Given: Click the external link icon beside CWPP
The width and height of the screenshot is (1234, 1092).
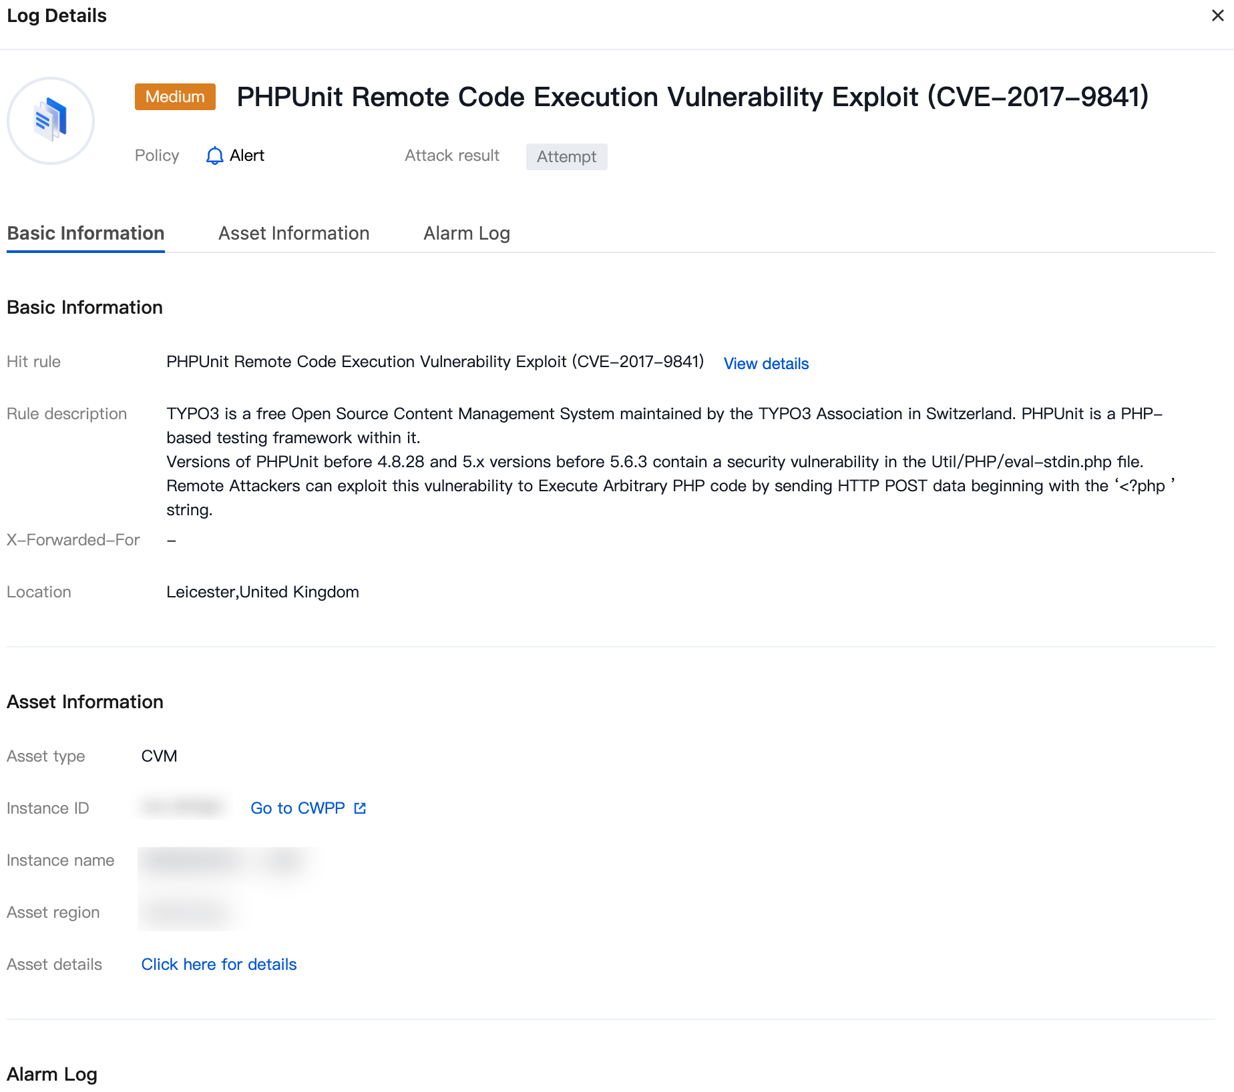Looking at the screenshot, I should coord(360,808).
